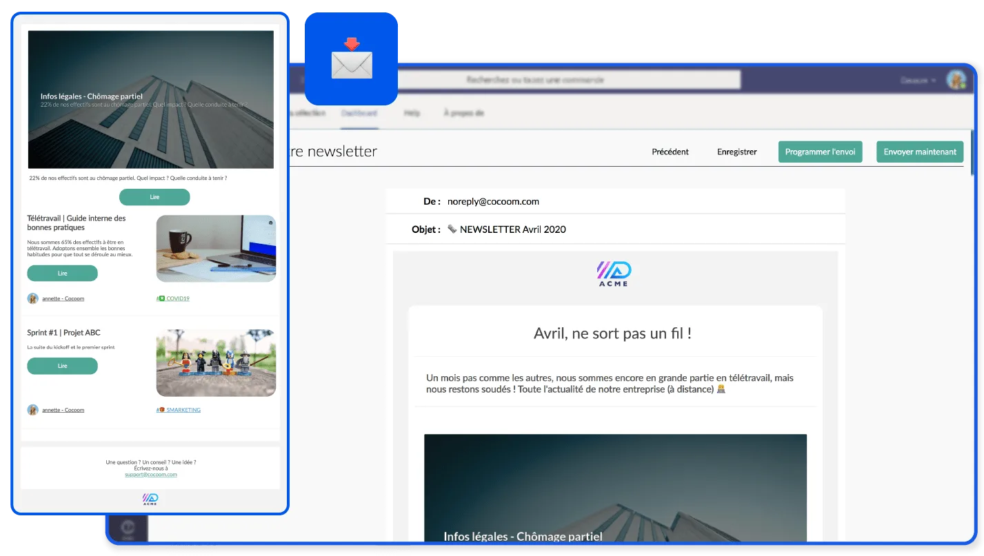The height and width of the screenshot is (556, 984).
Task: Click annette avatar under Sprint #1 article
Action: click(32, 410)
